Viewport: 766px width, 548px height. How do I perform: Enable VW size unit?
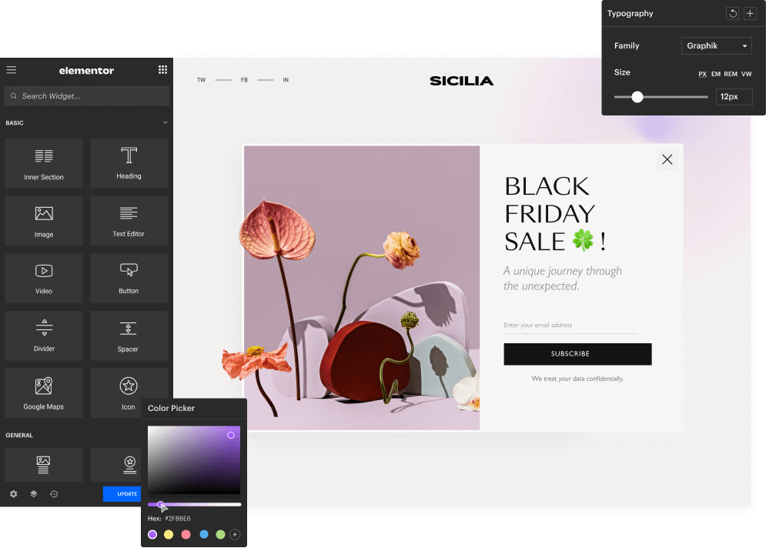(x=746, y=74)
